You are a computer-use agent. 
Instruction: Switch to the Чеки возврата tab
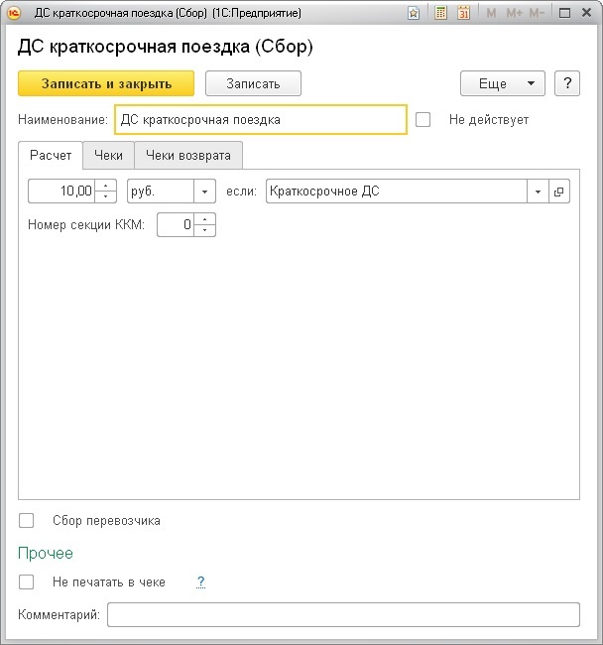coord(188,156)
